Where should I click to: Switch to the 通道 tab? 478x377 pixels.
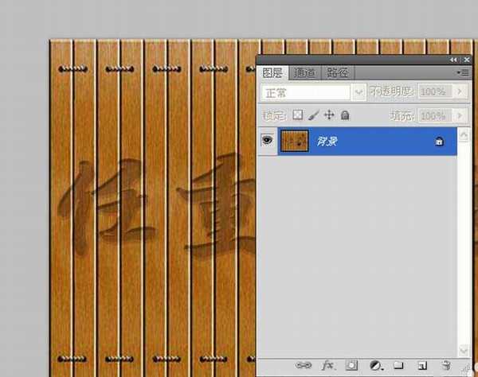pos(304,72)
